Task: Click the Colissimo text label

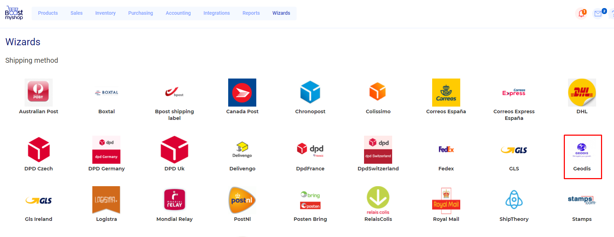Action: (x=378, y=111)
